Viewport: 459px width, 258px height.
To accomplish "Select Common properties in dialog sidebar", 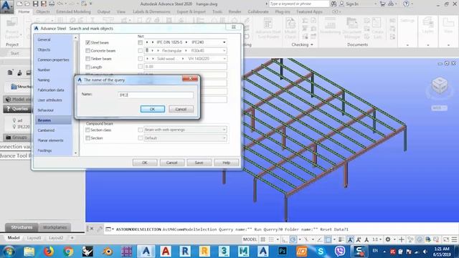I will (x=53, y=59).
